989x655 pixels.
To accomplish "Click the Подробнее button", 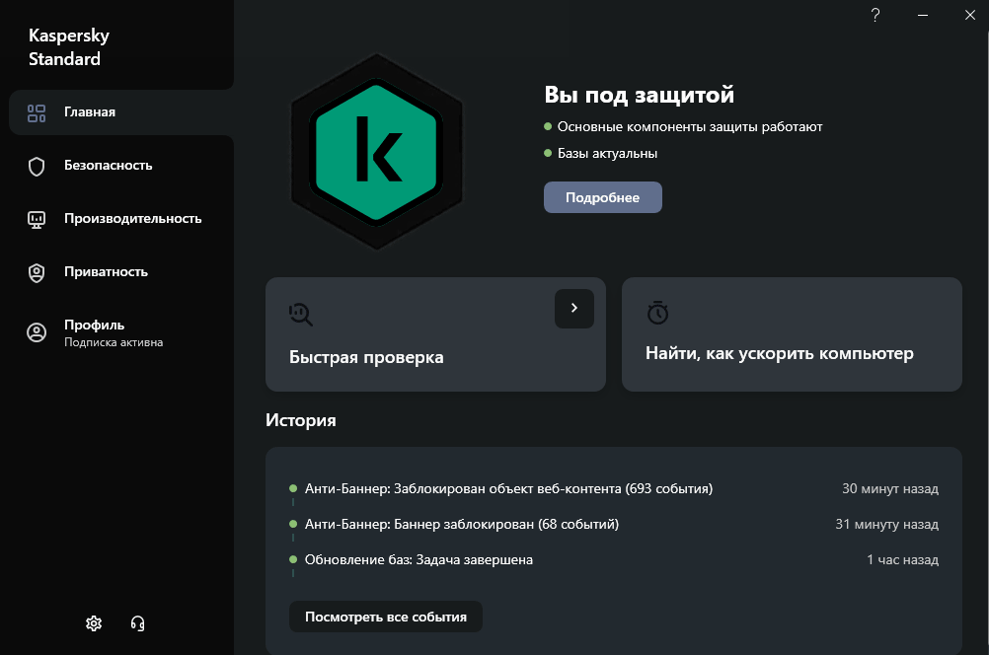I will (602, 197).
